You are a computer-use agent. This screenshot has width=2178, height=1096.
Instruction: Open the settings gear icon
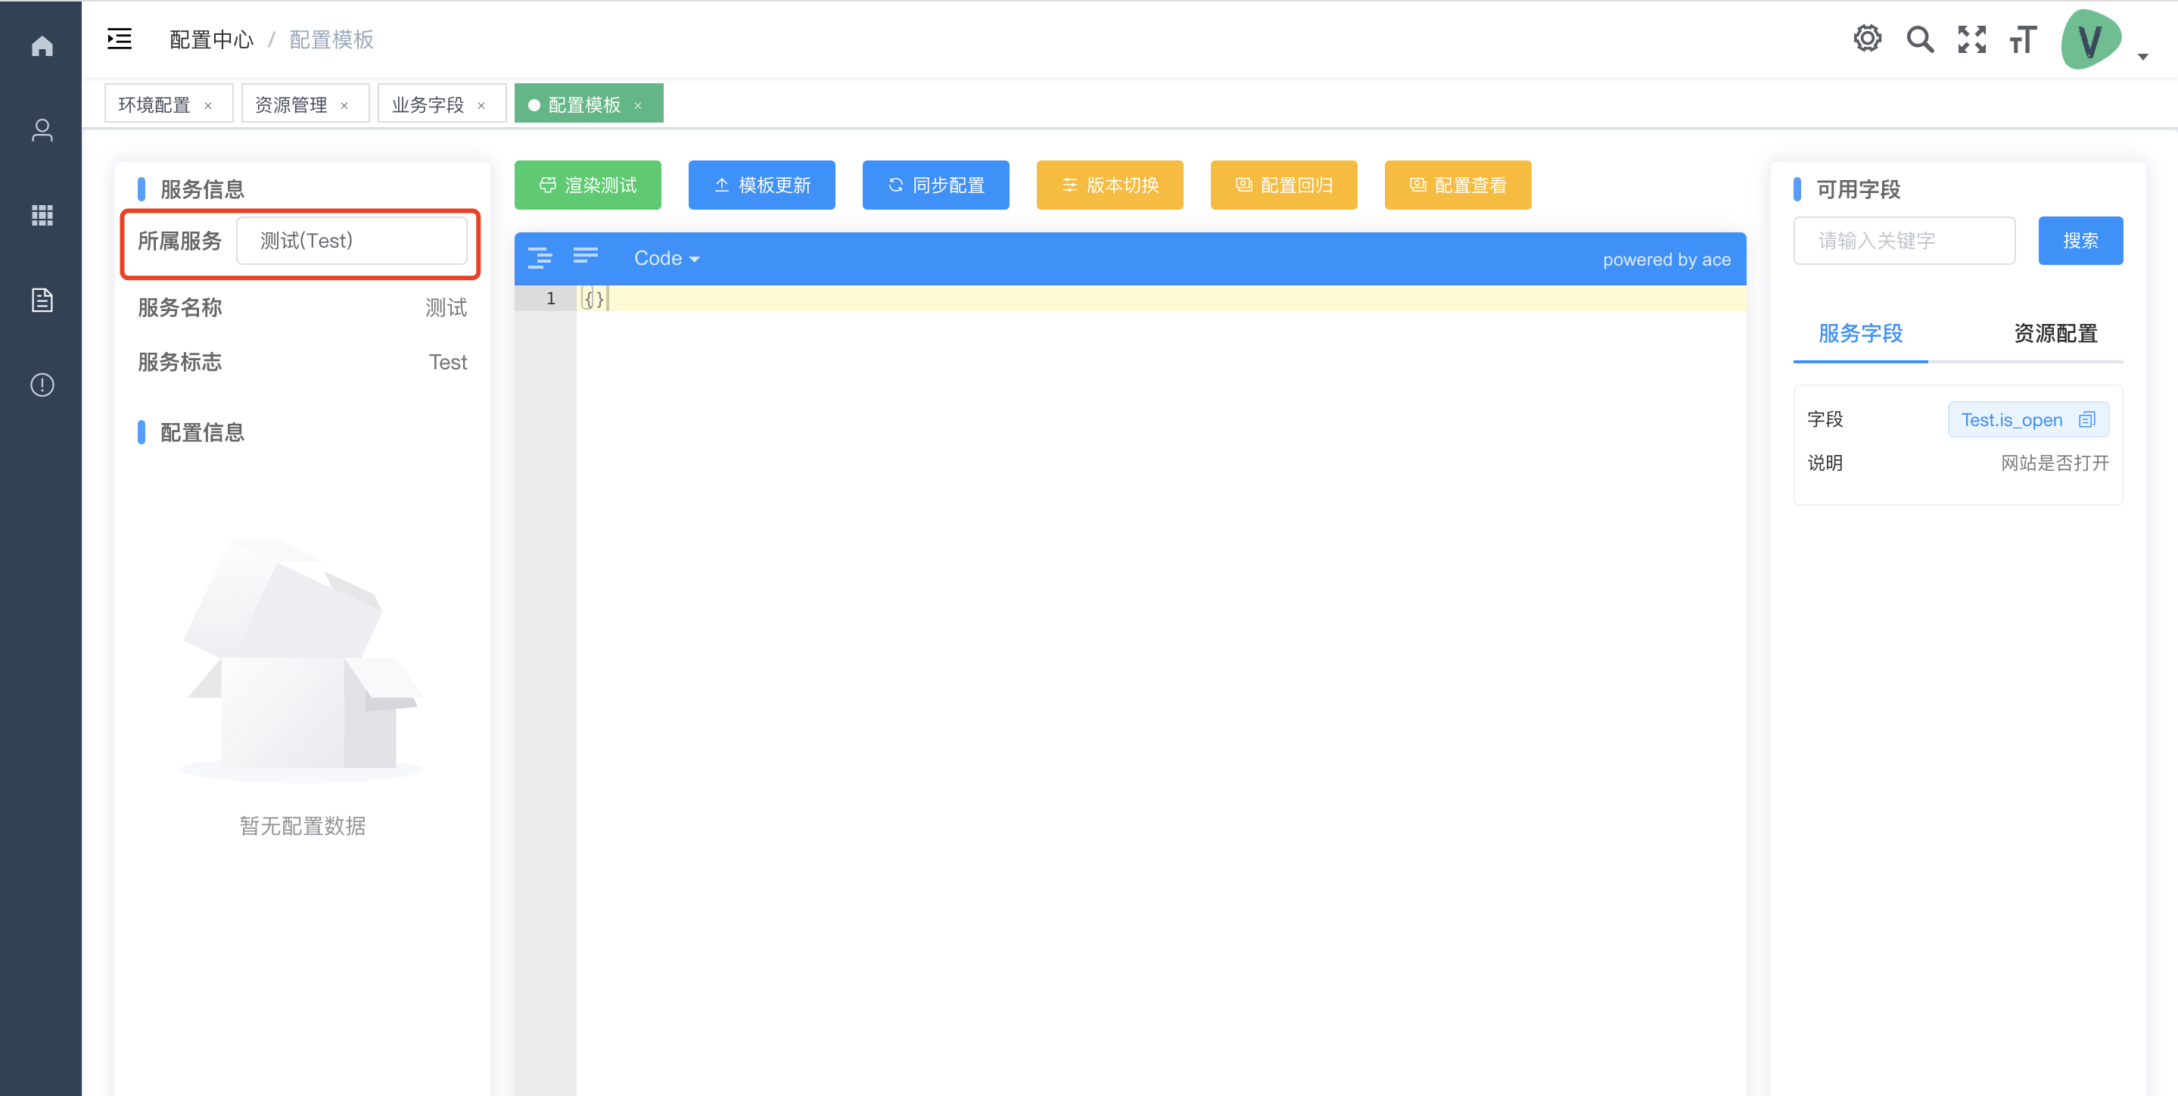[1867, 39]
